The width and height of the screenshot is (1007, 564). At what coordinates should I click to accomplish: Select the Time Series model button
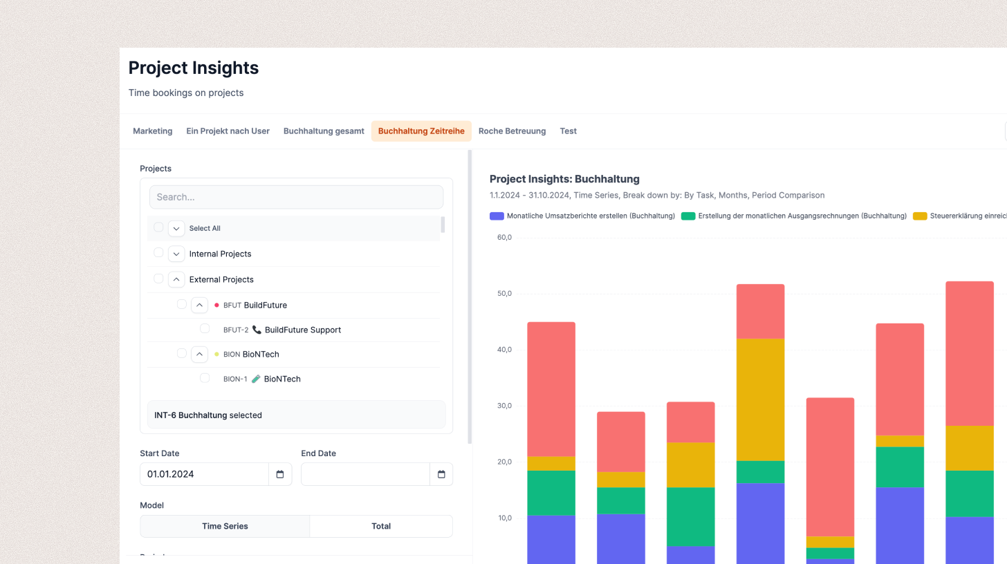click(225, 526)
